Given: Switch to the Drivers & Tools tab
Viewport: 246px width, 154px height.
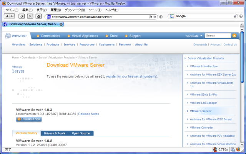Looking at the screenshot, I should pos(55,133).
